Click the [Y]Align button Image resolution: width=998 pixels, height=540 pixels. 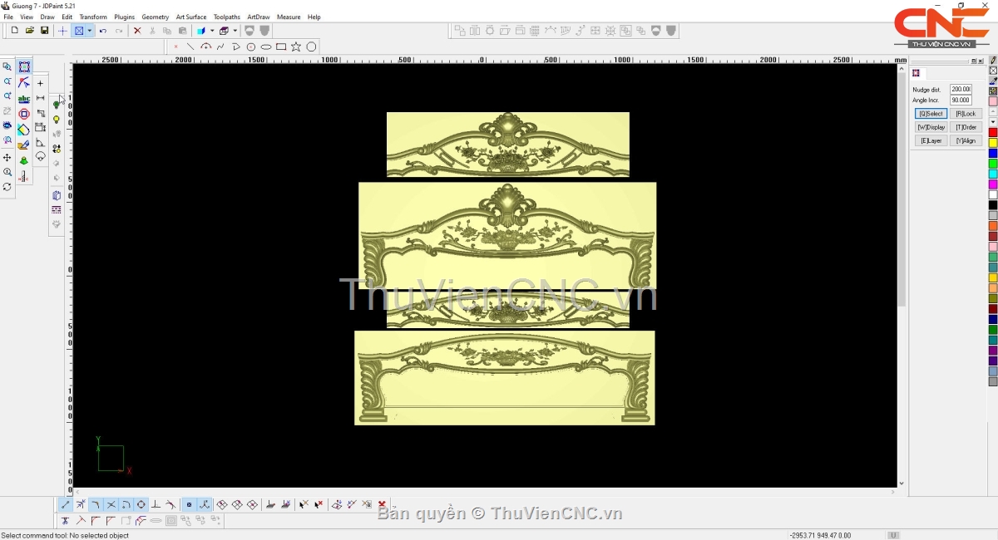click(966, 140)
